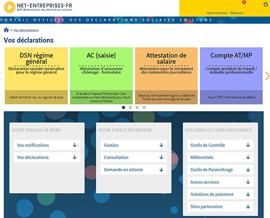Expand Demande en attente section
The image size is (270, 218).
click(x=134, y=169)
